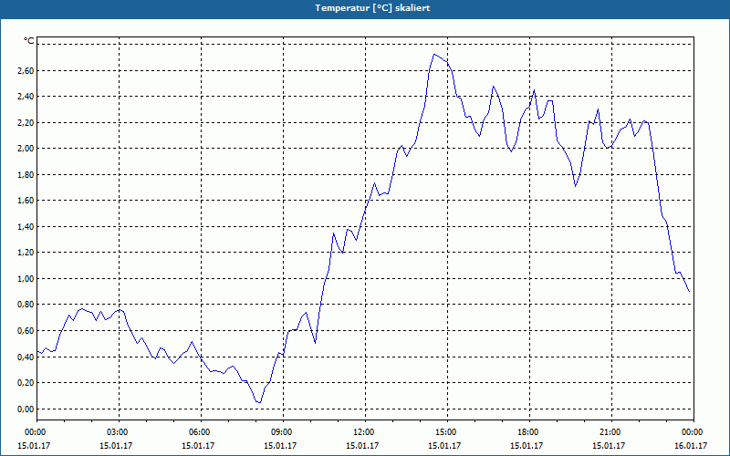Click the 0,60 y-axis label
The height and width of the screenshot is (456, 730).
(26, 331)
